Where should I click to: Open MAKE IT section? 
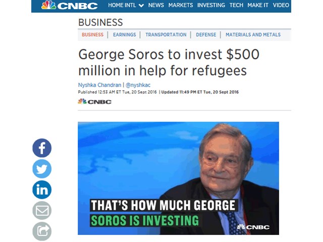click(258, 5)
